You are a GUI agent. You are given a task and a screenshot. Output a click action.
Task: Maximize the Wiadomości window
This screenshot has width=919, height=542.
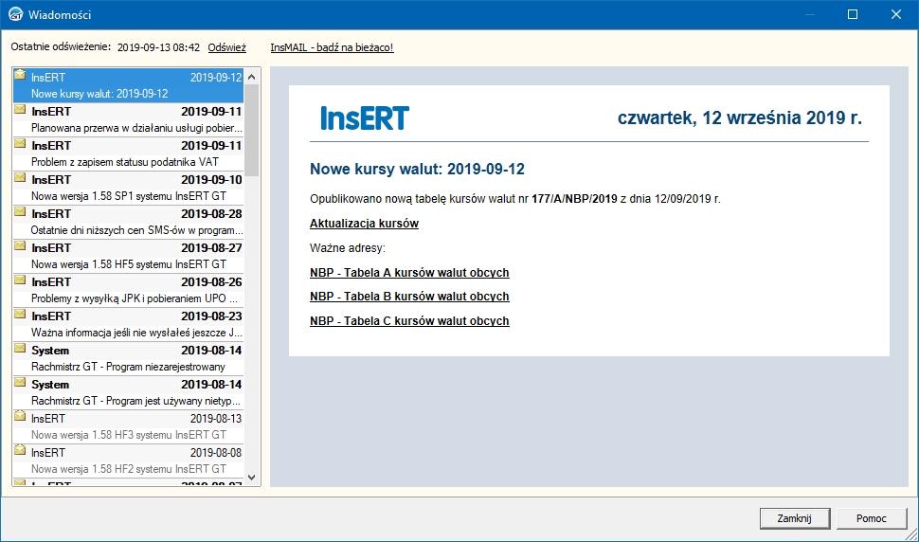click(853, 14)
